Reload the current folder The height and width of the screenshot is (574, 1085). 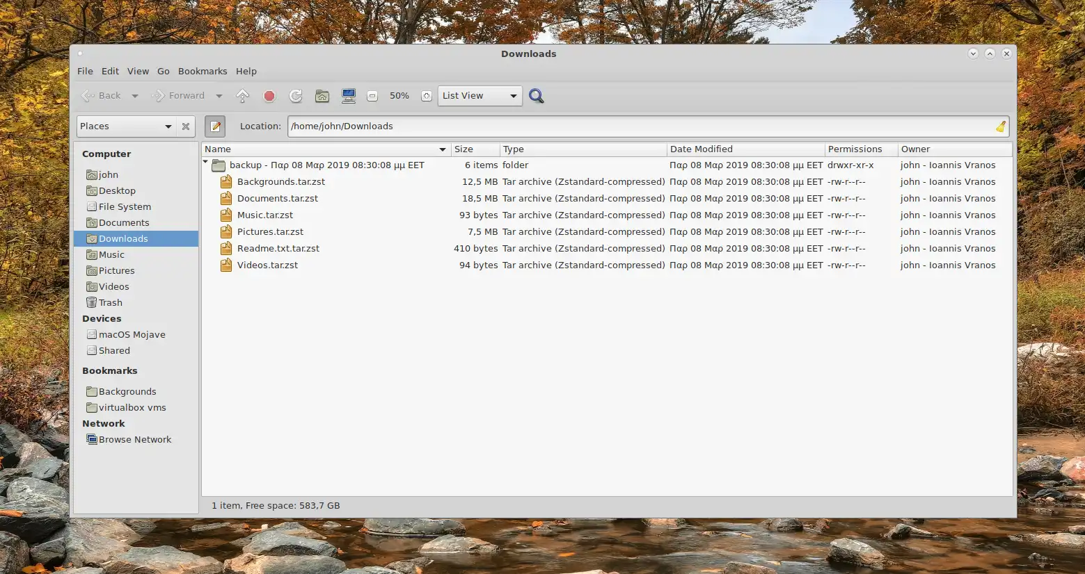[x=296, y=96]
